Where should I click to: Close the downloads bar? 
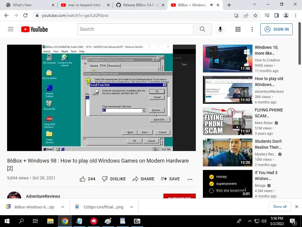[x=297, y=207]
